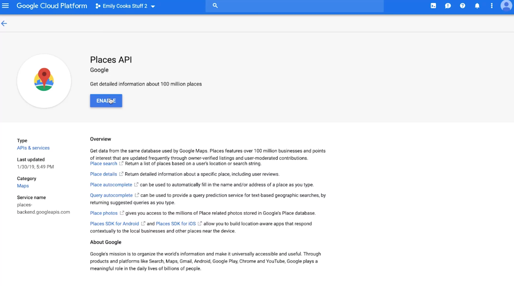The image size is (514, 288).
Task: Open the Place search link
Action: point(103,164)
